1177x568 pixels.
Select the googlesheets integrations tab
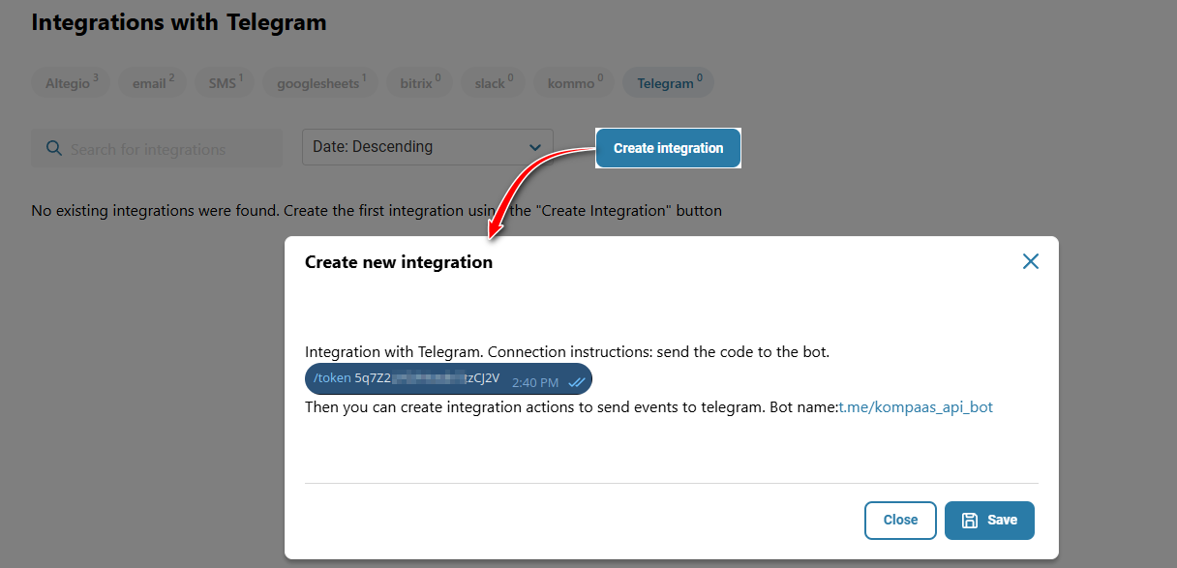click(x=321, y=83)
